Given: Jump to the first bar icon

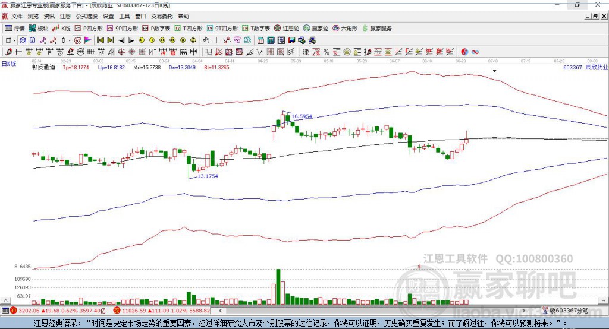Looking at the screenshot, I should pos(100,40).
